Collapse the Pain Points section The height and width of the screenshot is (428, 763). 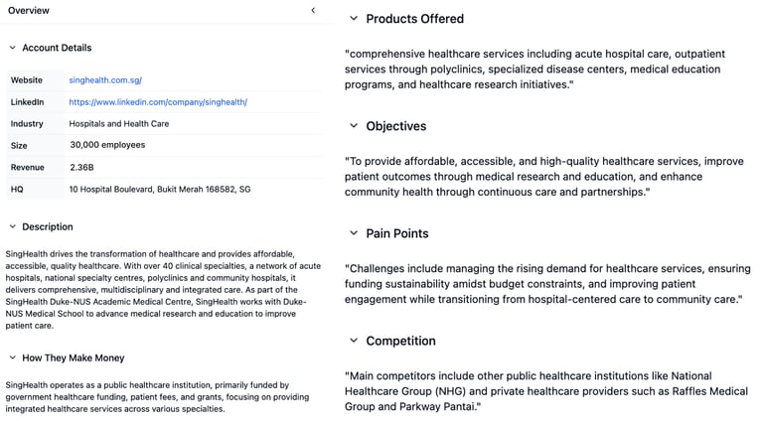point(354,233)
